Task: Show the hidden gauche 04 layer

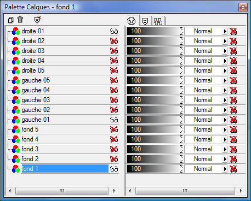Action: tap(114, 90)
